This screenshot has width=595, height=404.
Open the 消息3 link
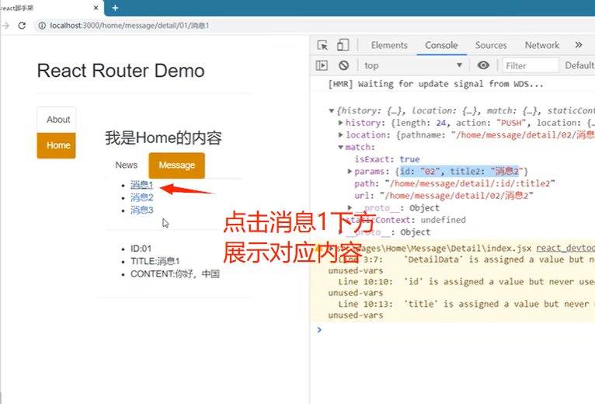pyautogui.click(x=142, y=210)
